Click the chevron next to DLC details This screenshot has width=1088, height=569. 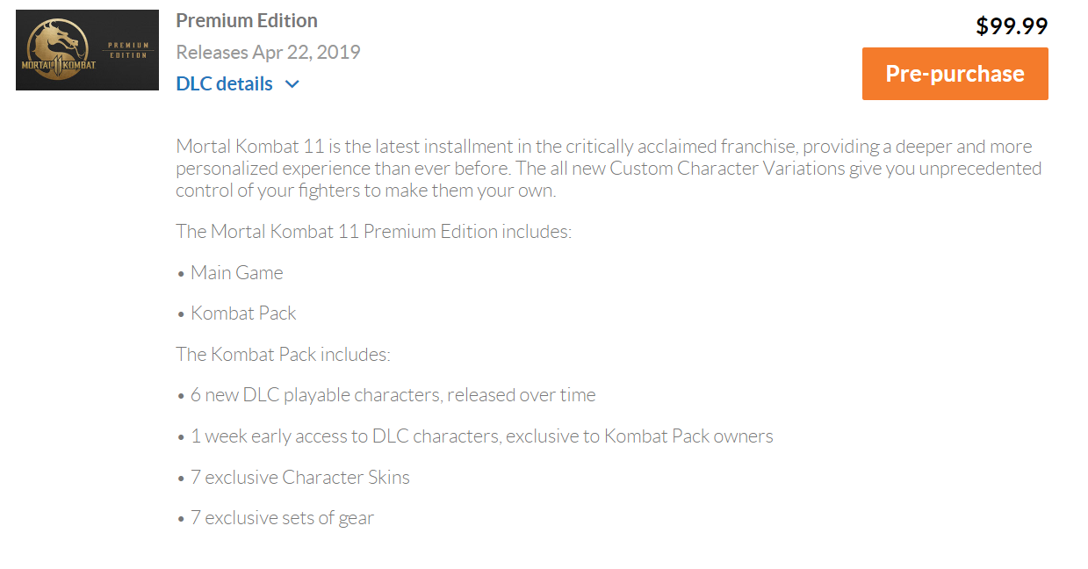(x=292, y=83)
